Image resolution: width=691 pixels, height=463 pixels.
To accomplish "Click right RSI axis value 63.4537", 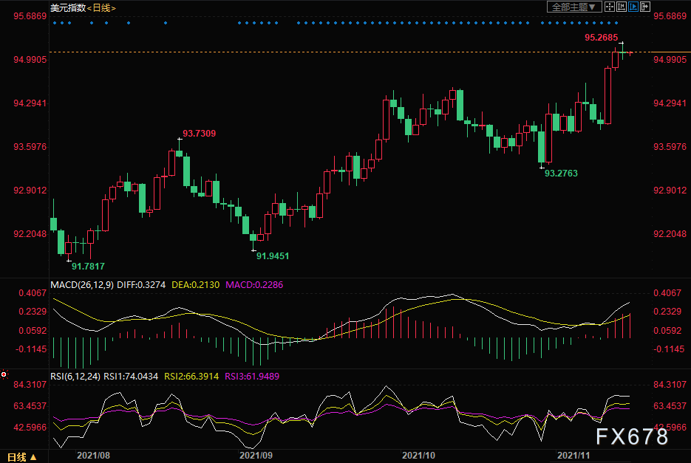I will 670,405.
